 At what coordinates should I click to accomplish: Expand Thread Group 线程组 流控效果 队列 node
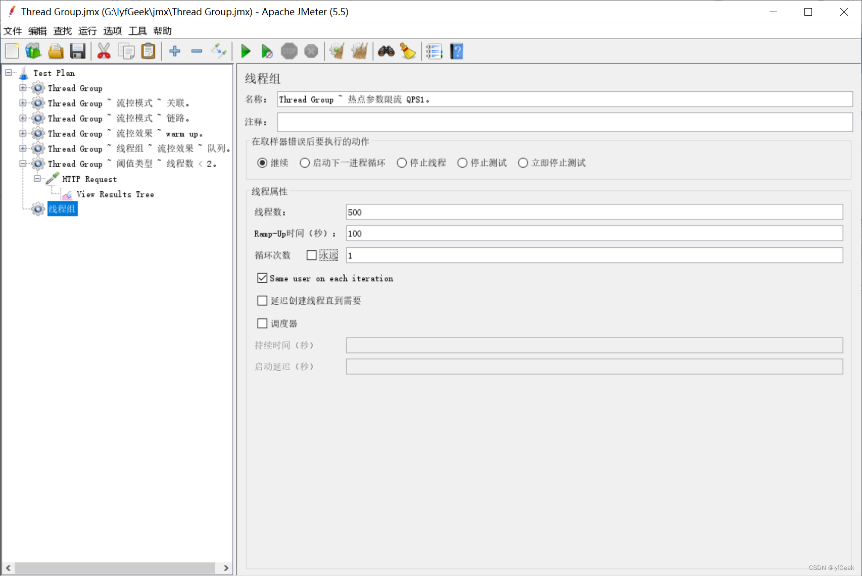click(23, 148)
